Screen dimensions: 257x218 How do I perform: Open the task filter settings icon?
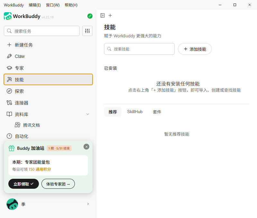87,31
